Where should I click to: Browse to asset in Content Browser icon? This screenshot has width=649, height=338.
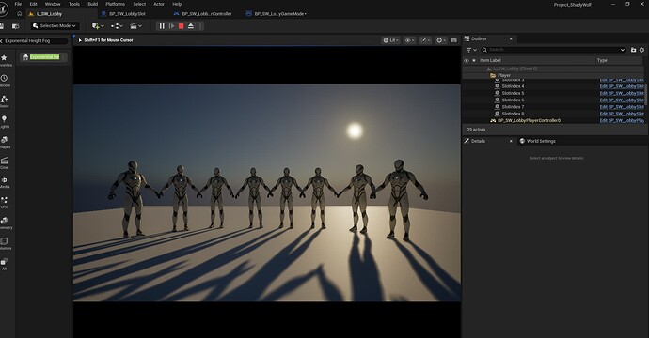(x=15, y=26)
